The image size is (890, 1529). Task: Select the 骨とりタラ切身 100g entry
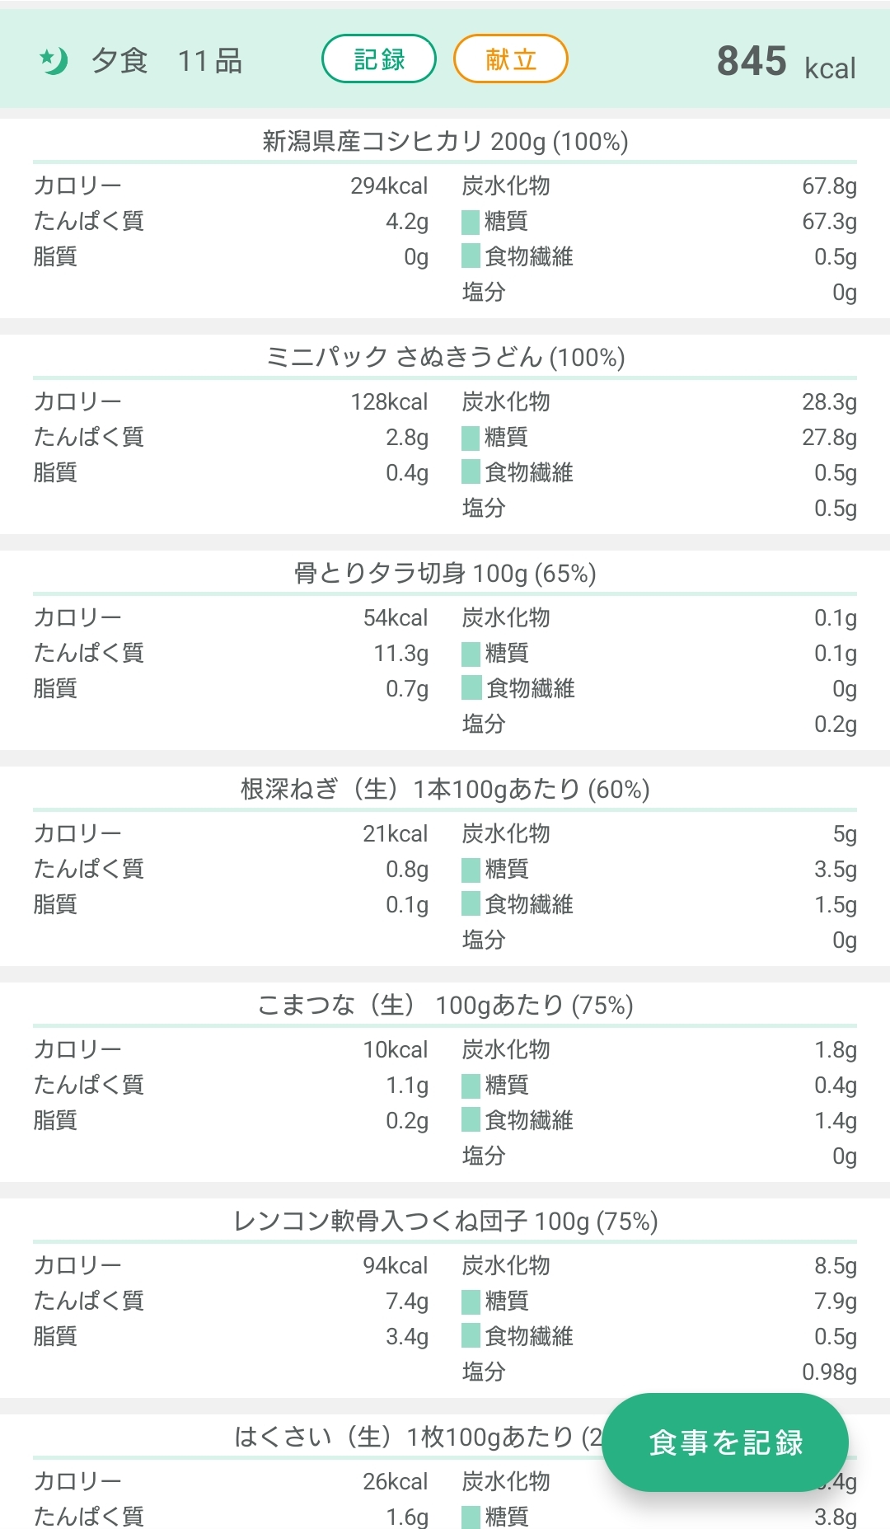(x=445, y=574)
